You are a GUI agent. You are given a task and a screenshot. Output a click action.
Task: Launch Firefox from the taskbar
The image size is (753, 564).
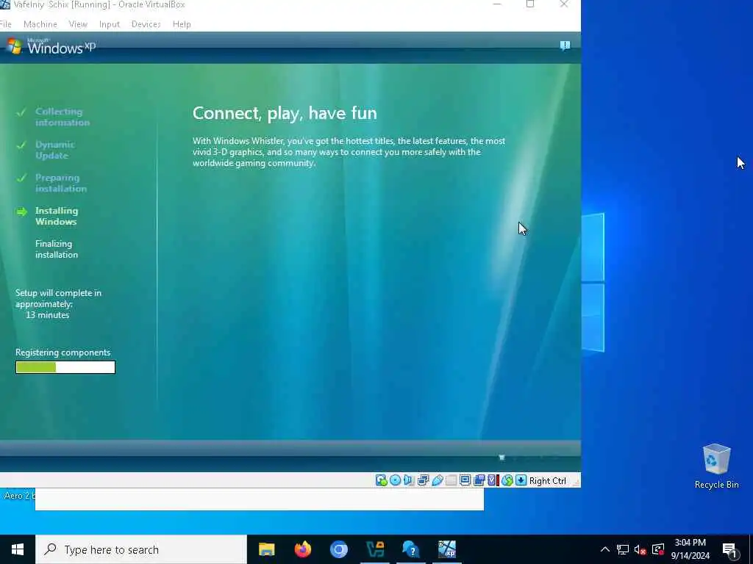point(302,549)
